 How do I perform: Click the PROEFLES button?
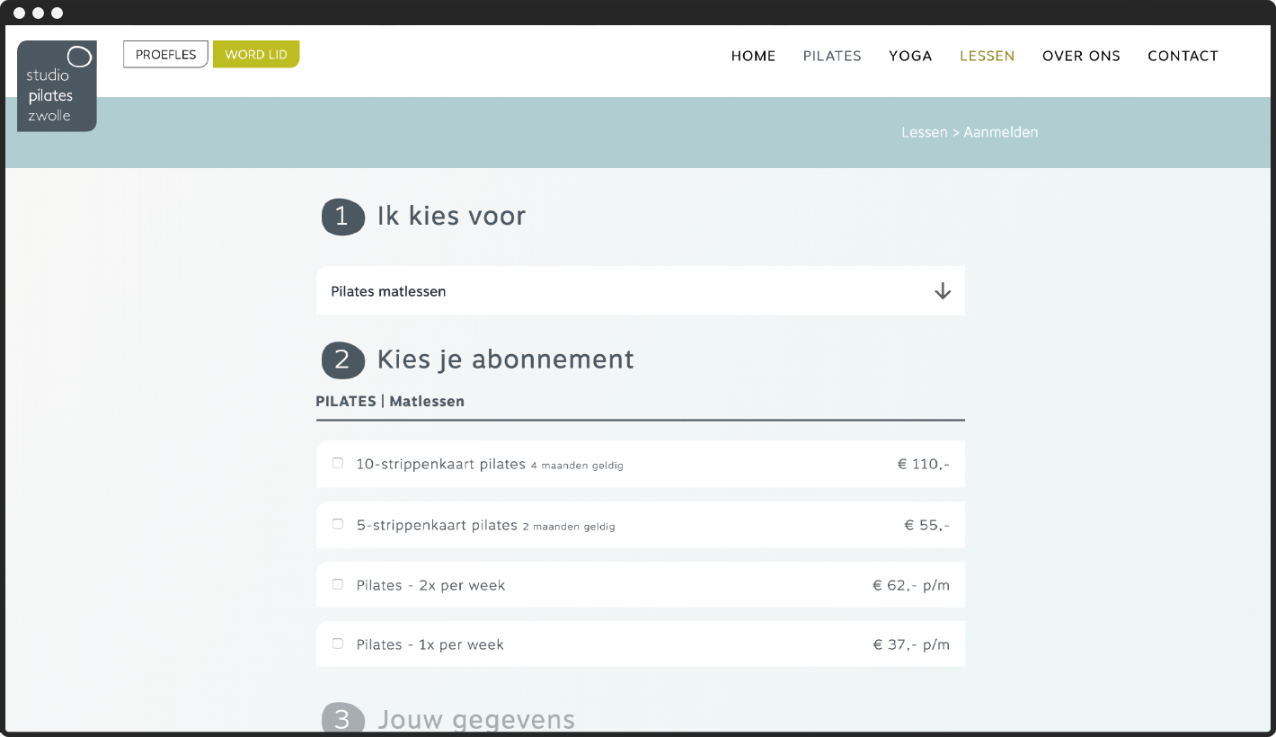point(165,54)
